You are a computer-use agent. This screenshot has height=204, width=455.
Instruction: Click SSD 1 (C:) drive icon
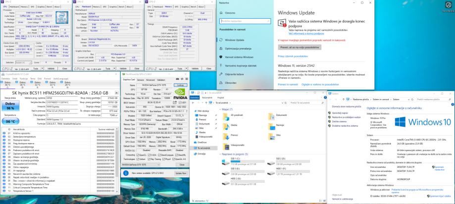click(x=225, y=163)
